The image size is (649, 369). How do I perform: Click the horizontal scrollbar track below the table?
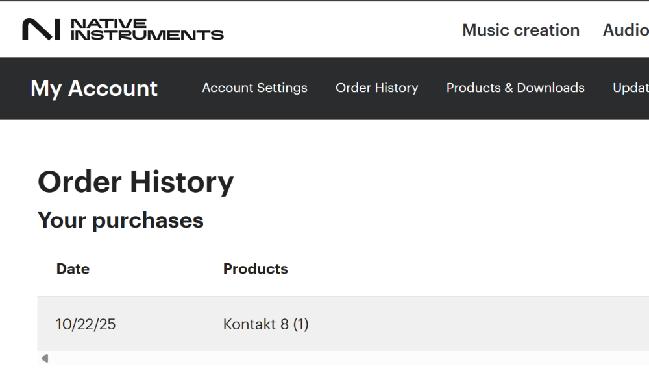coord(324,359)
